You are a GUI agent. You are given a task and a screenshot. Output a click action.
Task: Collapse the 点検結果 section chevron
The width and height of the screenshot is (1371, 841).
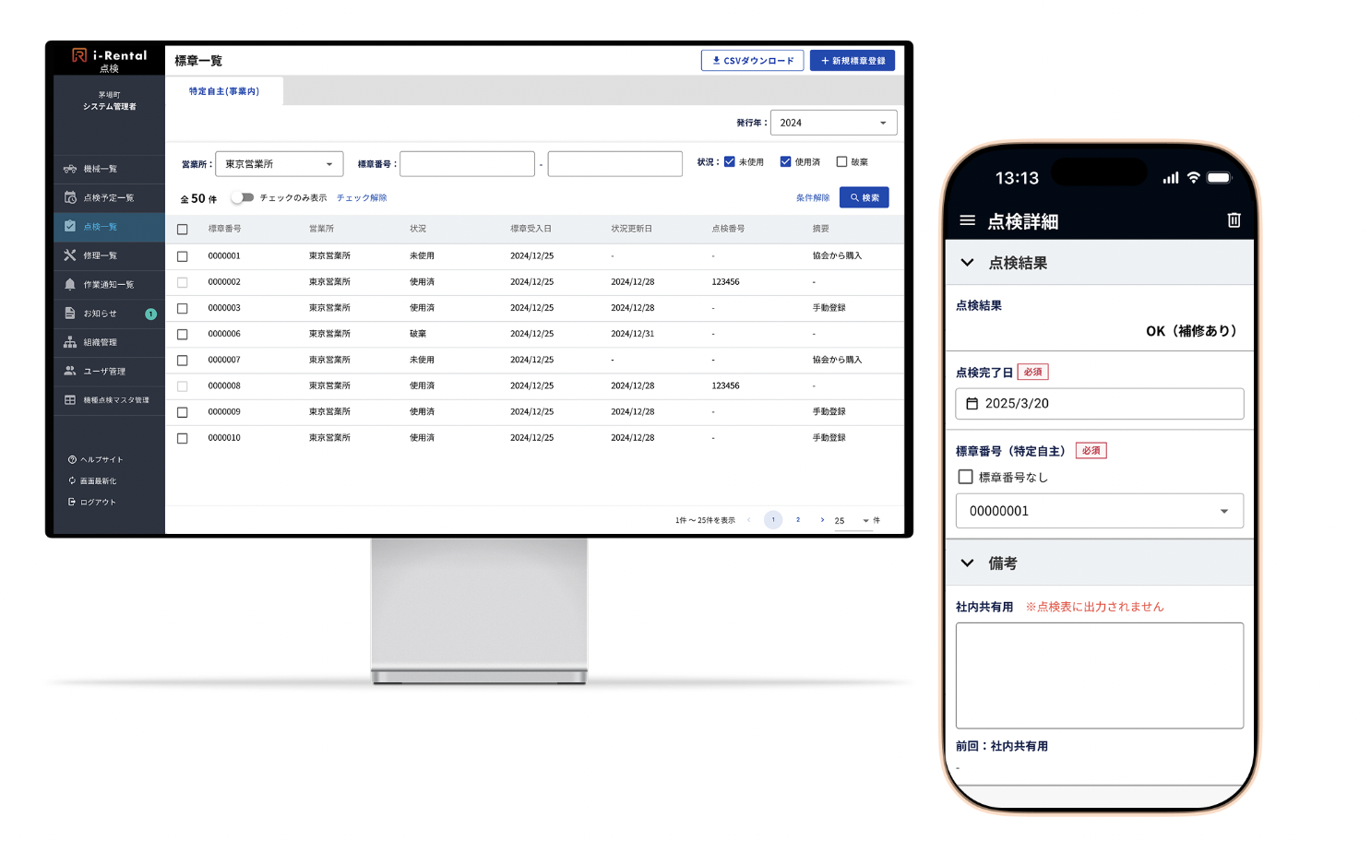point(967,263)
